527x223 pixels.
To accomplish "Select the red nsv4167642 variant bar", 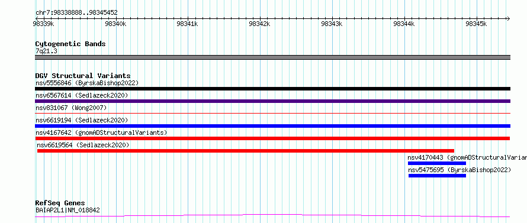I will tap(272, 138).
